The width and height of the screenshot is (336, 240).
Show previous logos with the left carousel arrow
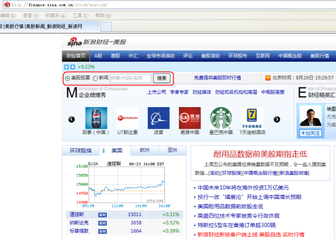[71, 119]
